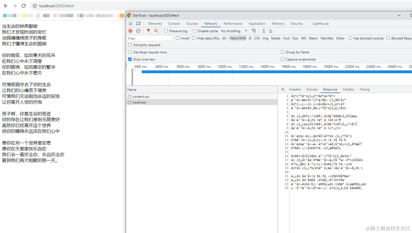This screenshot has height=233, width=412.
Task: Enable Group by frame
Action: click(x=282, y=52)
